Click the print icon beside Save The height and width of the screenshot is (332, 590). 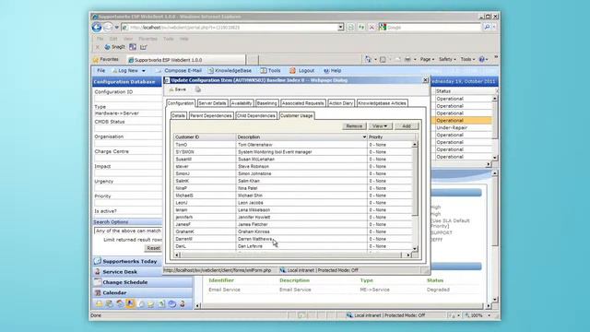[x=198, y=89]
